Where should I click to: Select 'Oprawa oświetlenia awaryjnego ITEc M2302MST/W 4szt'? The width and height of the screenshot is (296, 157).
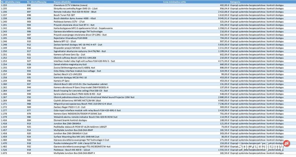tap(82, 147)
